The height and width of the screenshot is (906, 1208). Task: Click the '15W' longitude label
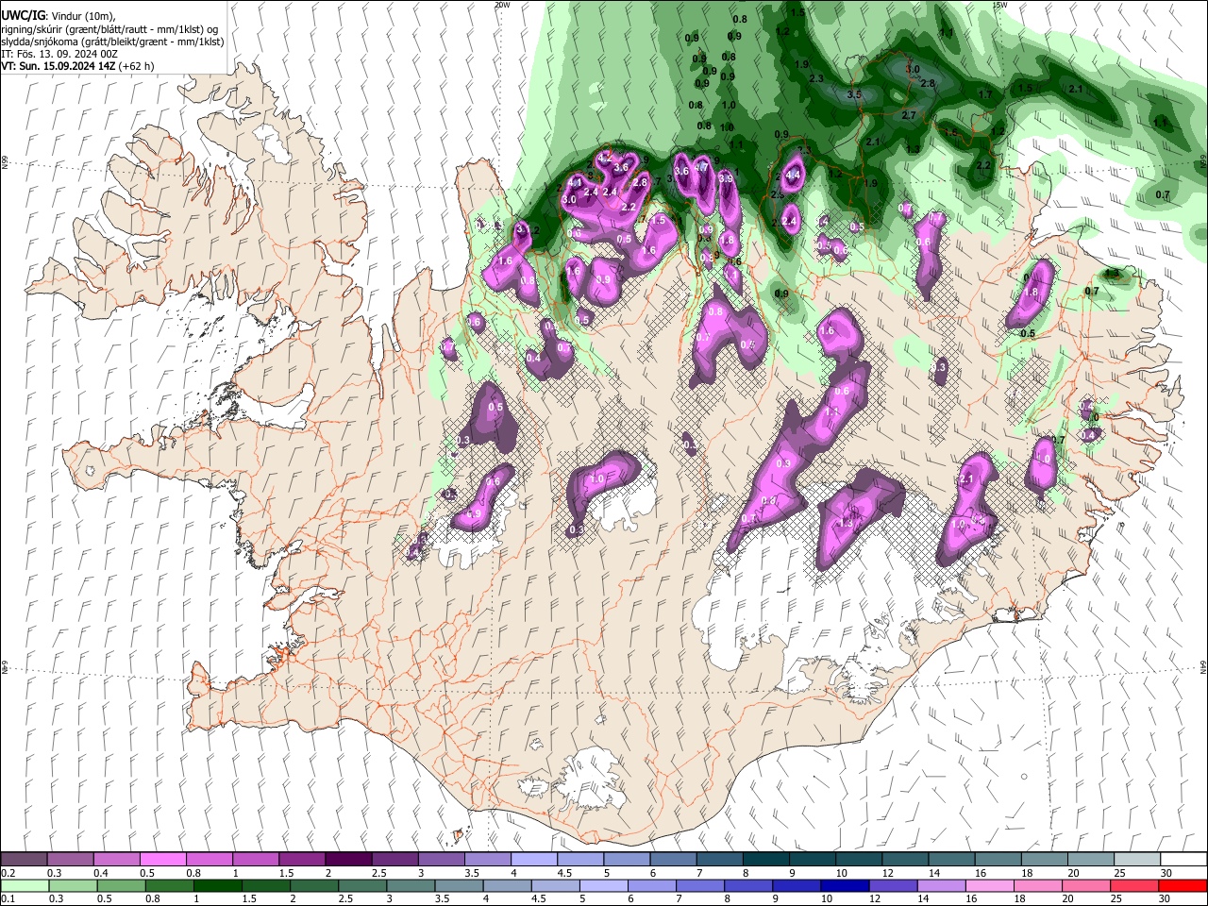tap(1000, 5)
